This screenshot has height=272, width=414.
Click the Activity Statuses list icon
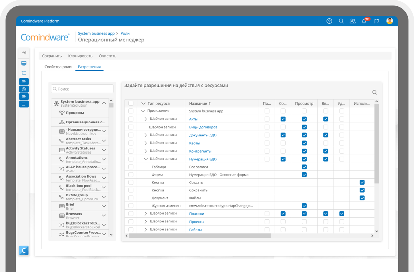[62, 150]
